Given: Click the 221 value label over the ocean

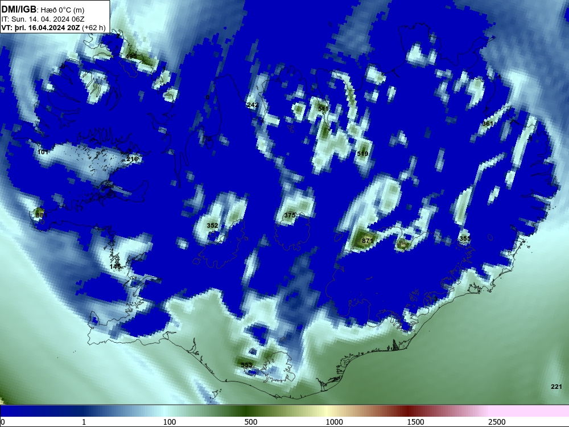Looking at the screenshot, I should (x=556, y=387).
